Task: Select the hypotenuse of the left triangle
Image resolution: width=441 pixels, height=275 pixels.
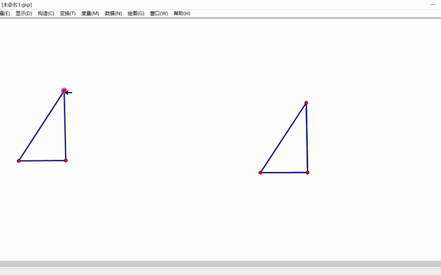Action: tap(41, 126)
